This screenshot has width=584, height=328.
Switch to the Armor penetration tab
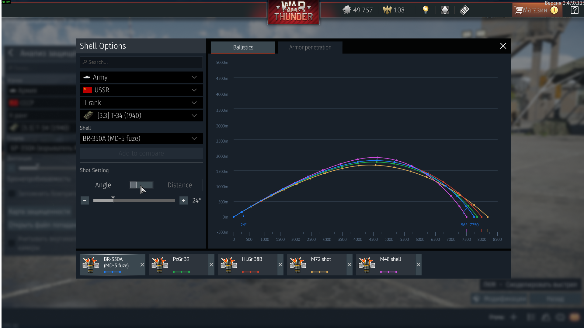pyautogui.click(x=310, y=47)
